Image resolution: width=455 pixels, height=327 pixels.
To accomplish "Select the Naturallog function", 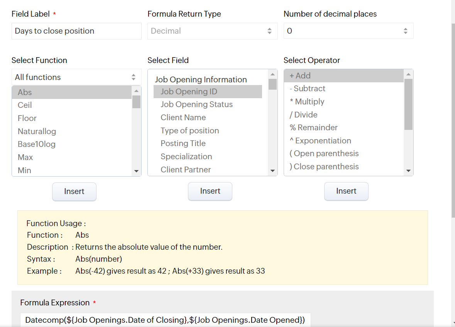I will (x=37, y=131).
